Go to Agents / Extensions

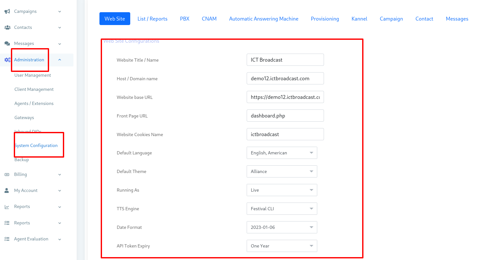click(34, 103)
